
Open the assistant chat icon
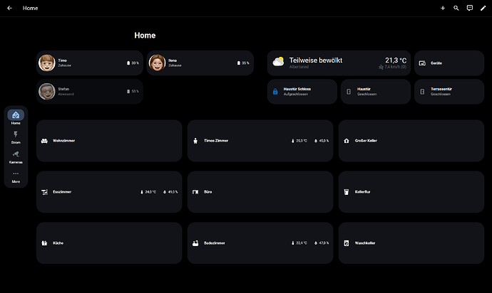470,8
